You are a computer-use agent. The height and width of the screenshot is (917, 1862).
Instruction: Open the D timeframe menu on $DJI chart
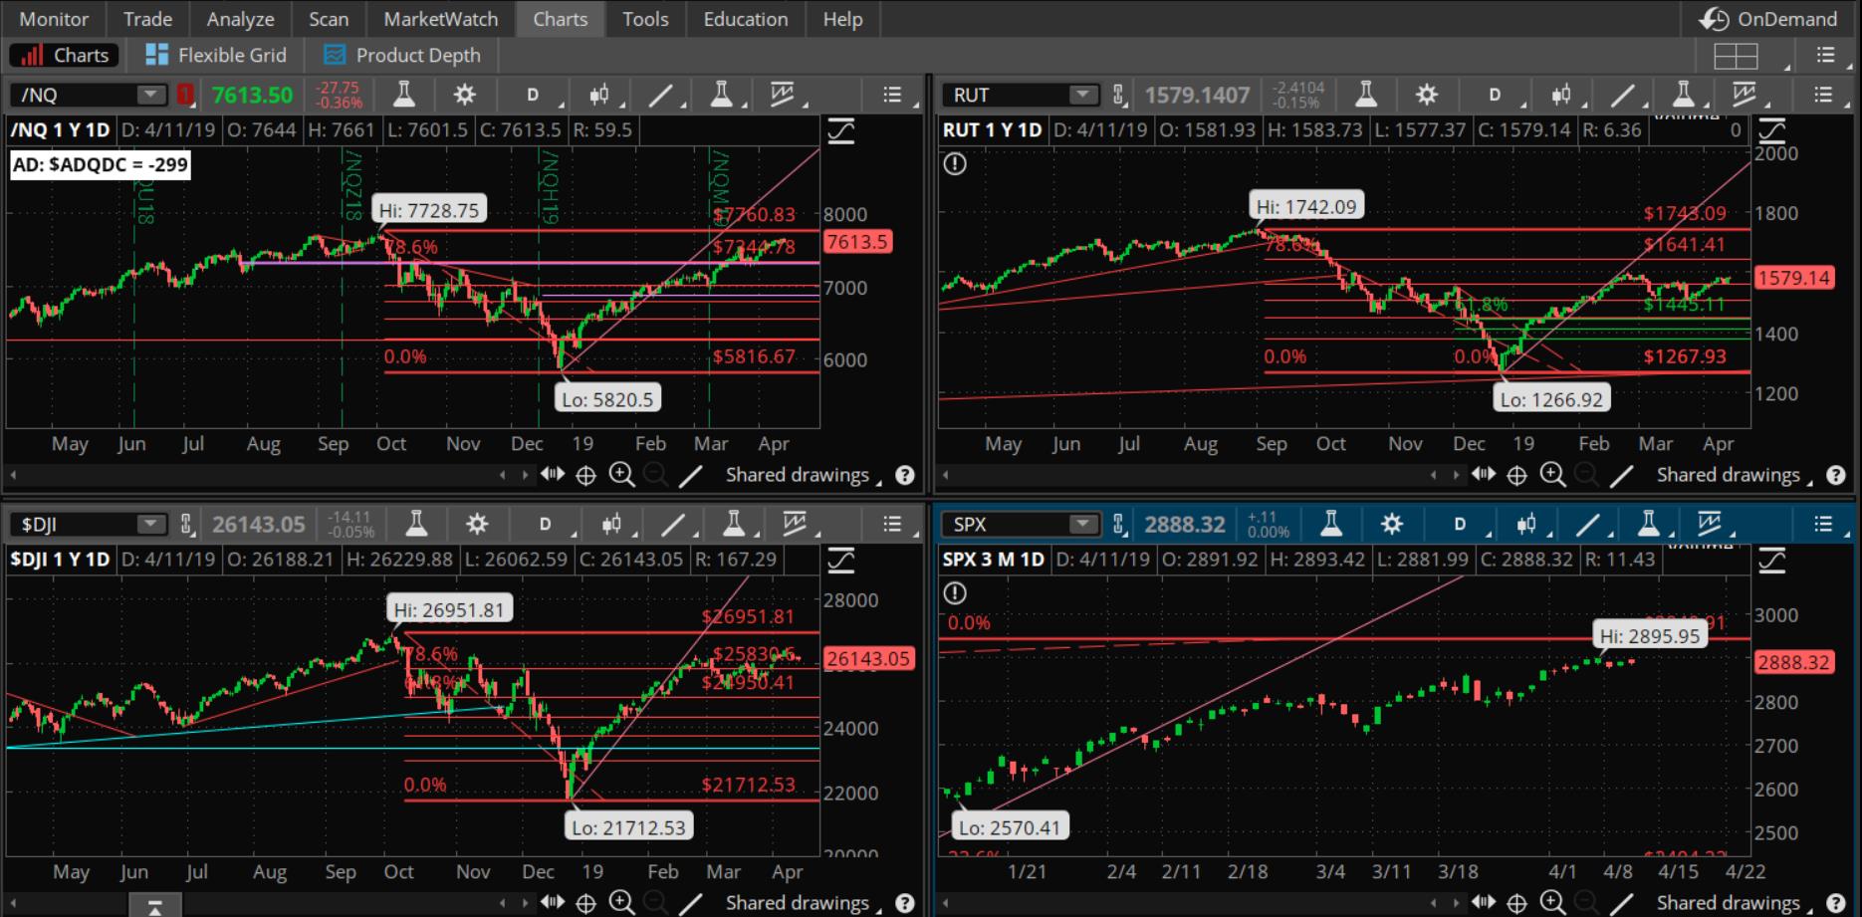(x=545, y=524)
